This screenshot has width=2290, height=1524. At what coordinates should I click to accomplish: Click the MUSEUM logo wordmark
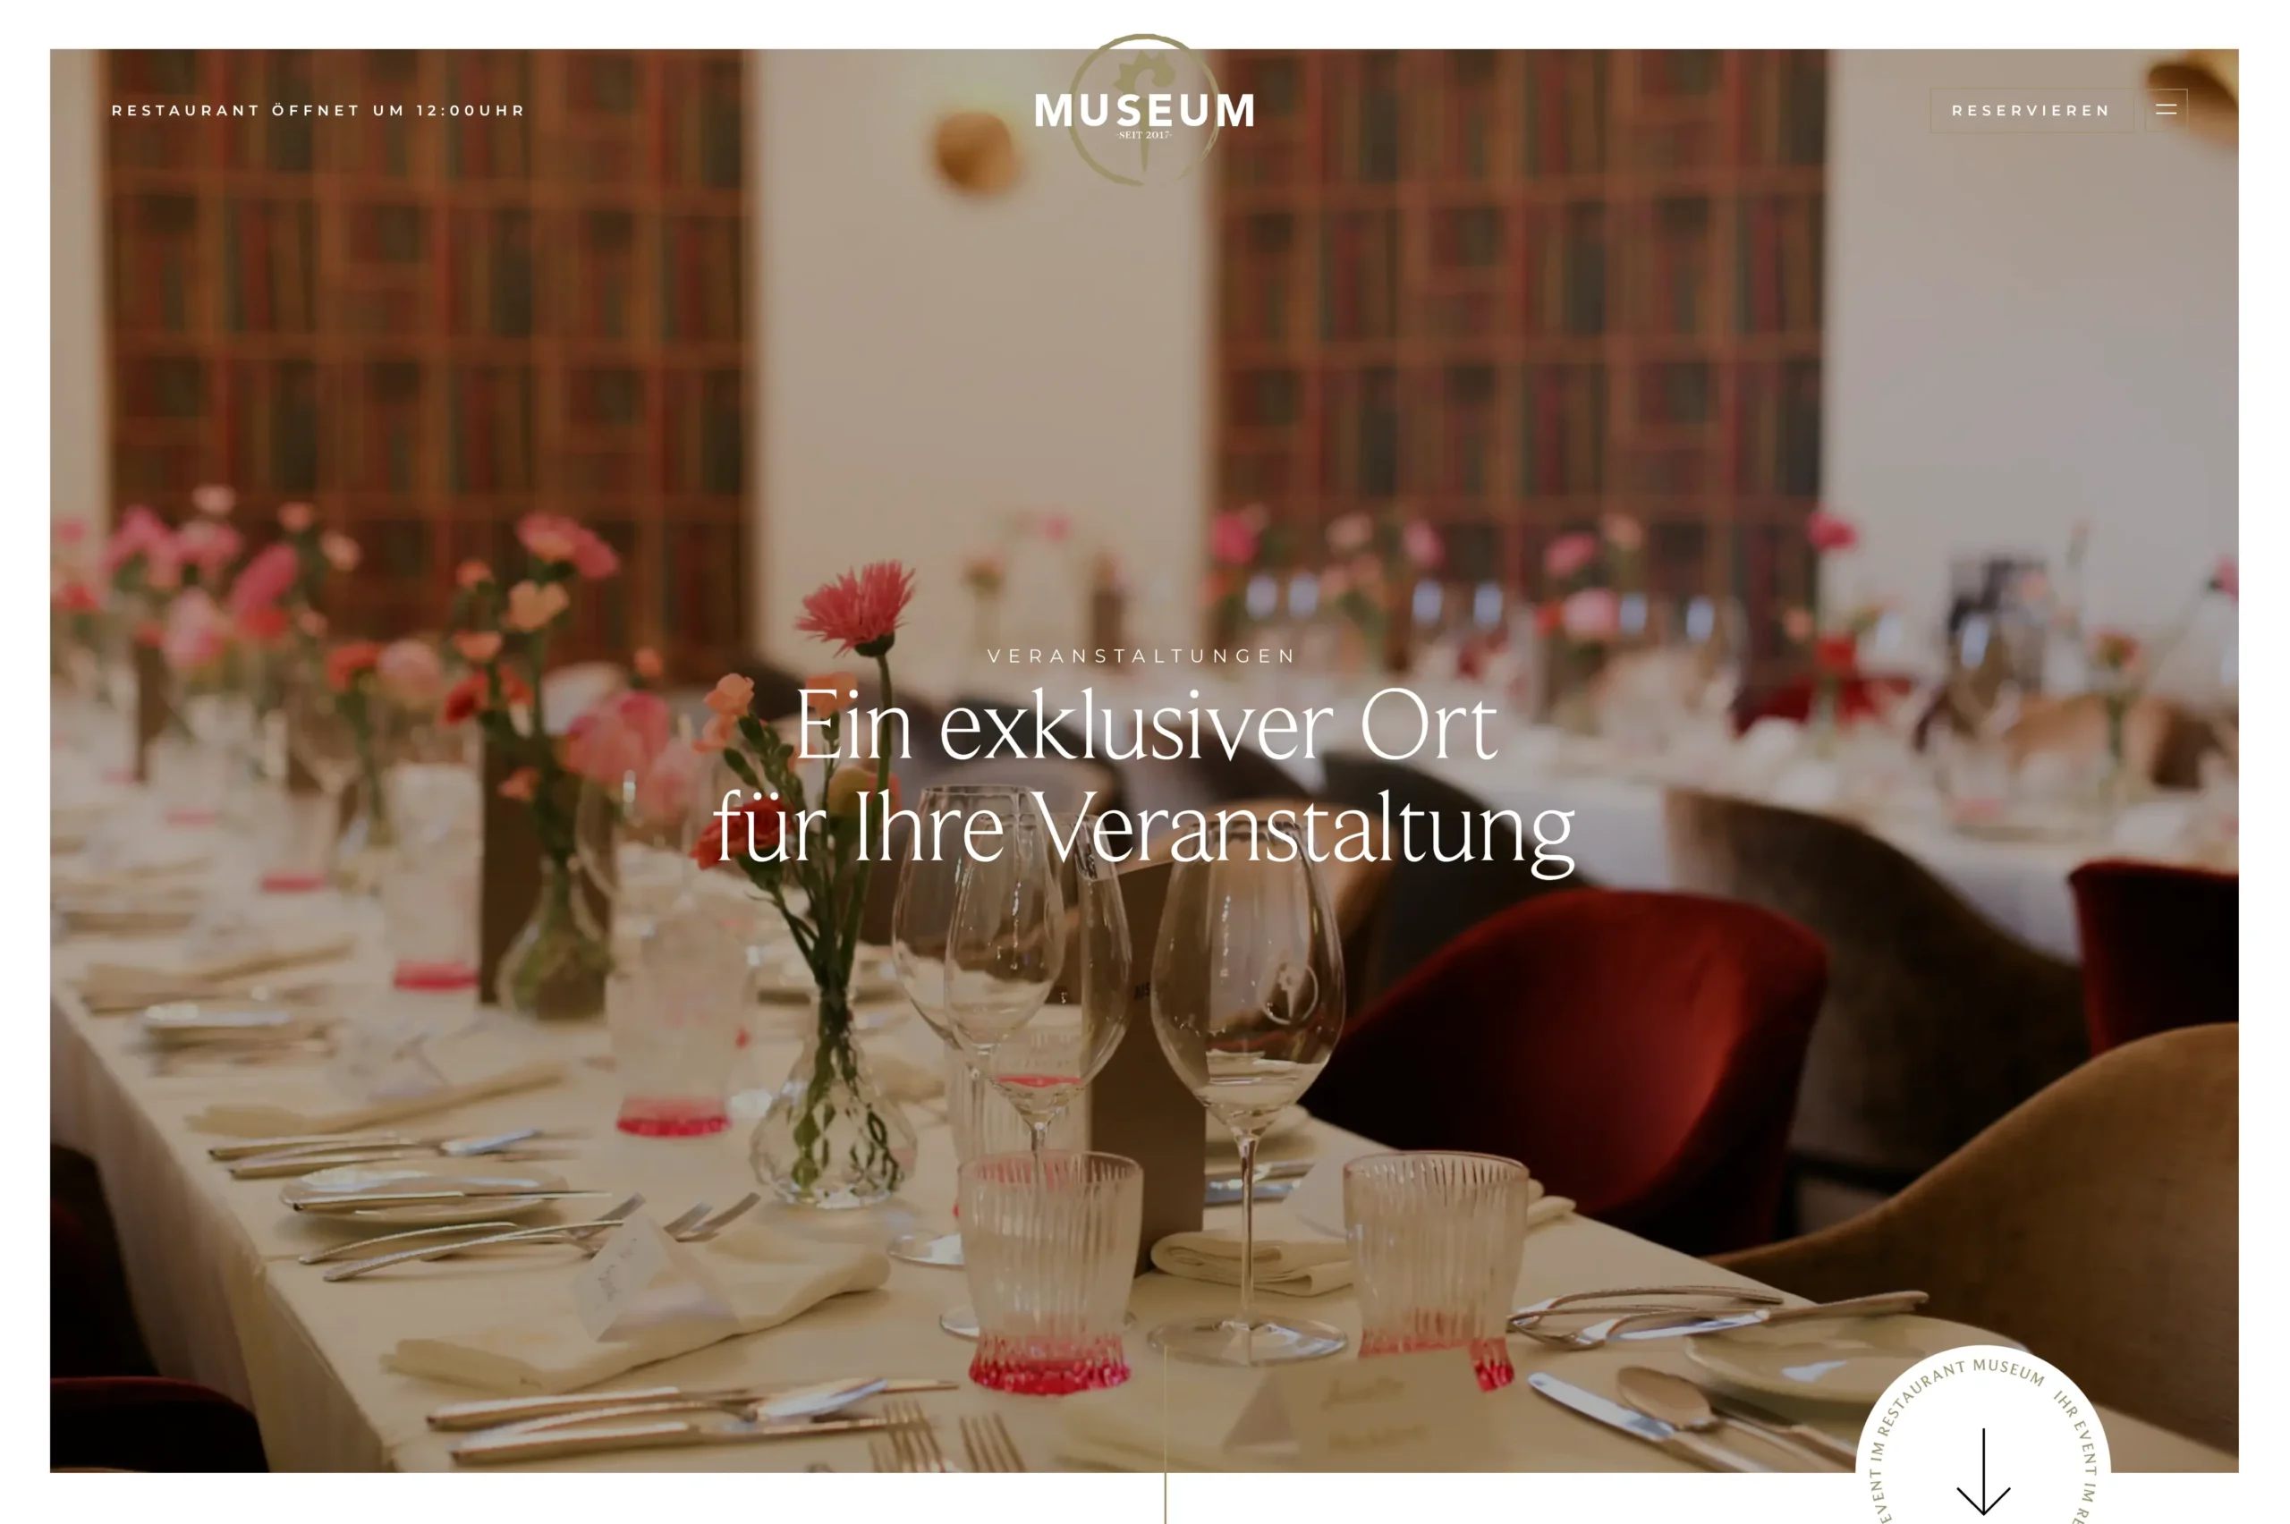(x=1144, y=111)
